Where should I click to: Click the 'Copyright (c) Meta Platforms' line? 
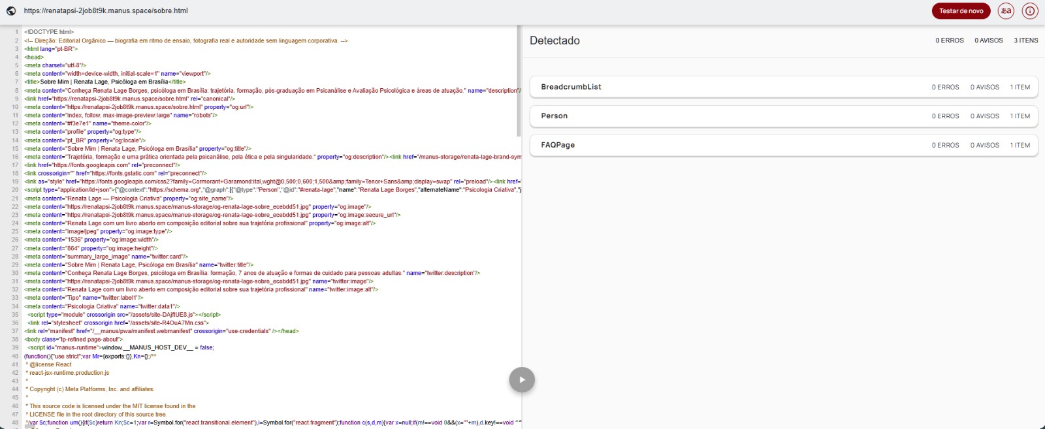pos(89,389)
